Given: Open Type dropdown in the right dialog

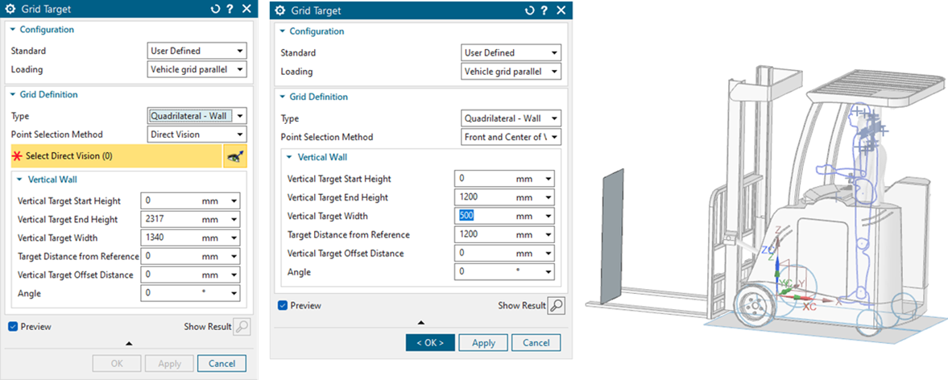Looking at the screenshot, I should (x=511, y=118).
